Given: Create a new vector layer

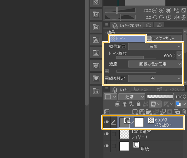Looking at the screenshot, I should (x=142, y=112).
